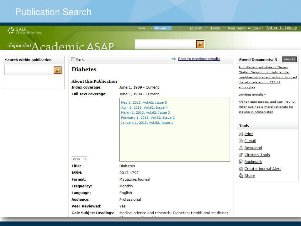Click the Citation Tools link
This screenshot has height=226, width=301.
click(x=257, y=155)
